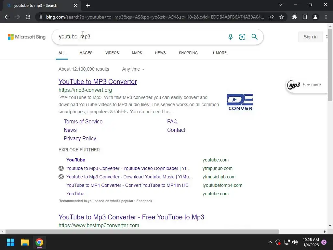Open the Contact sitelink
The width and height of the screenshot is (333, 250).
click(x=176, y=130)
